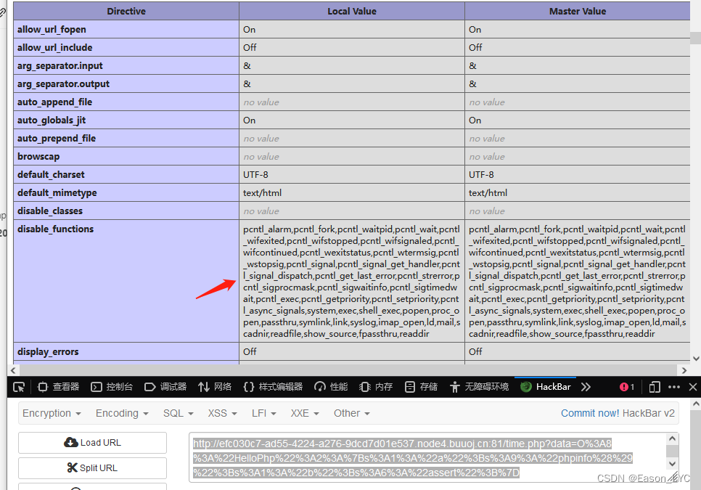This screenshot has width=701, height=490.
Task: Click the Directive column header
Action: click(126, 11)
